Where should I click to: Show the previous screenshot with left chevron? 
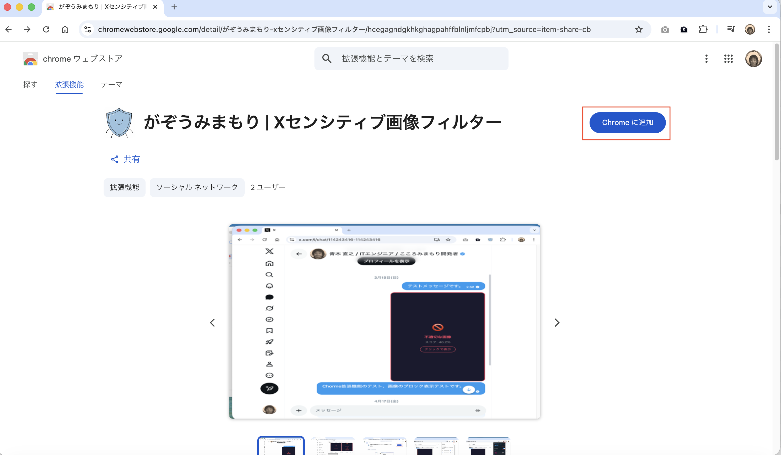pos(213,322)
